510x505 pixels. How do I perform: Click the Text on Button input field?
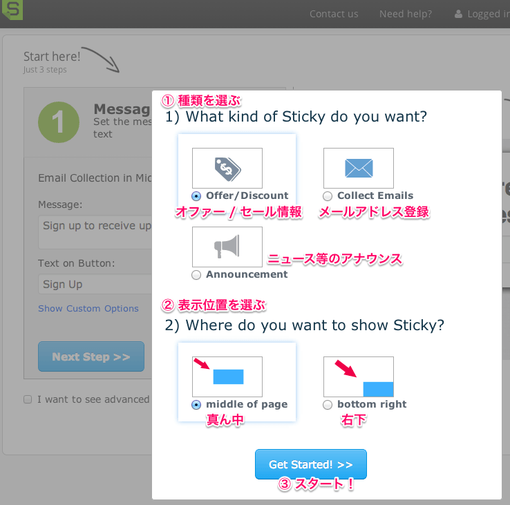pos(95,284)
